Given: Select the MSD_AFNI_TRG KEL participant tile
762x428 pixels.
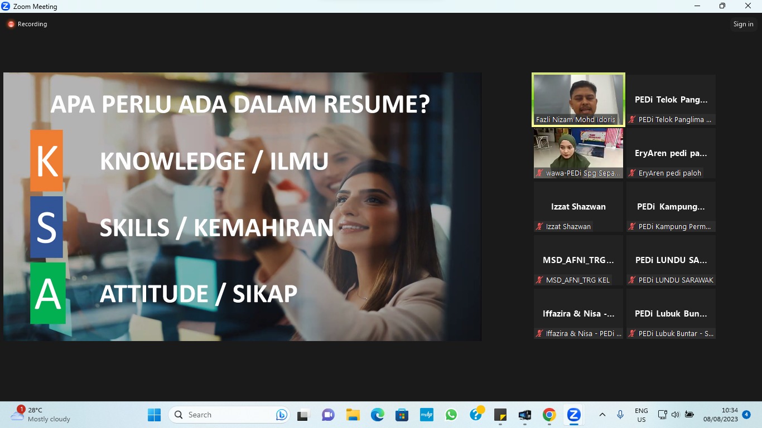Looking at the screenshot, I should (578, 260).
